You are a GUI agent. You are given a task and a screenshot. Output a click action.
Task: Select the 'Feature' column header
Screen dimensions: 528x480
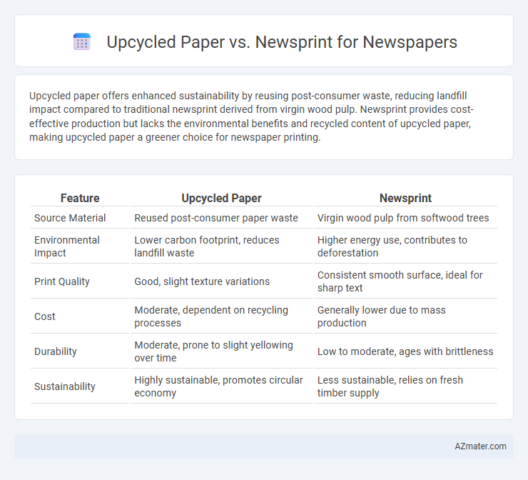pyautogui.click(x=80, y=198)
